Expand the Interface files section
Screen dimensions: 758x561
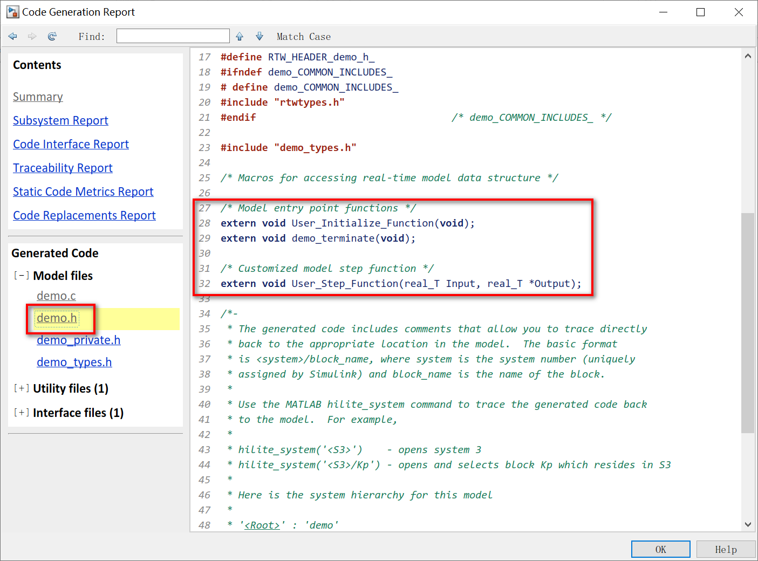point(22,413)
